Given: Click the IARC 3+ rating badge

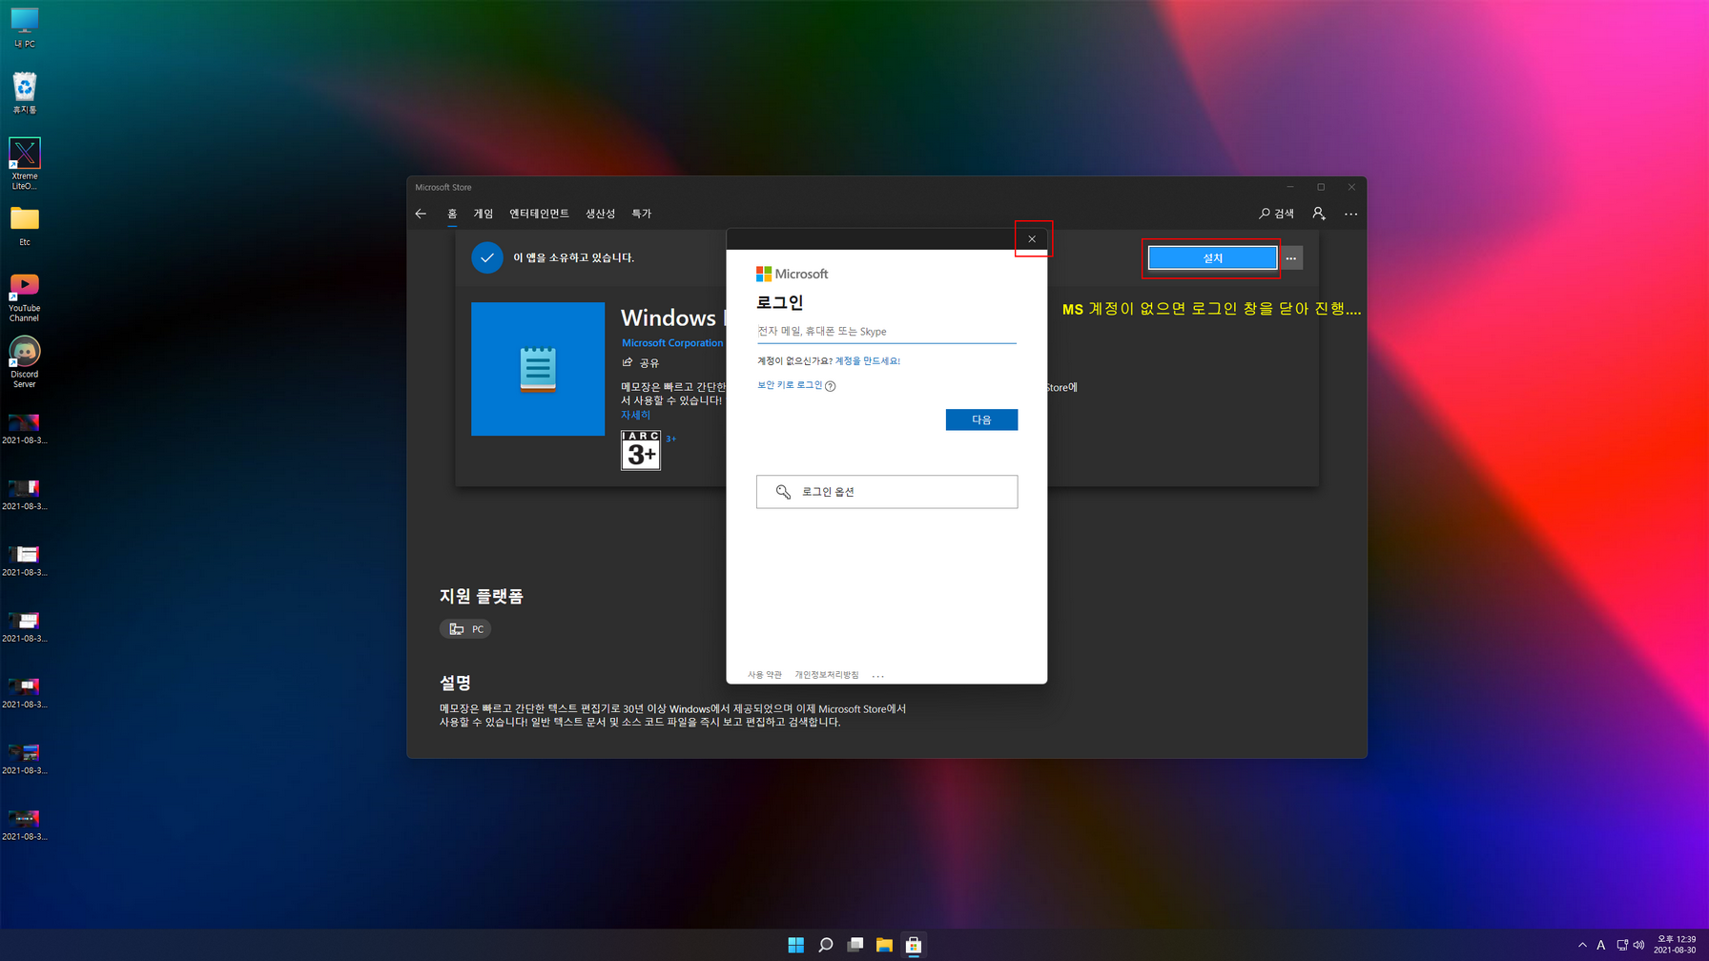Looking at the screenshot, I should click(641, 450).
